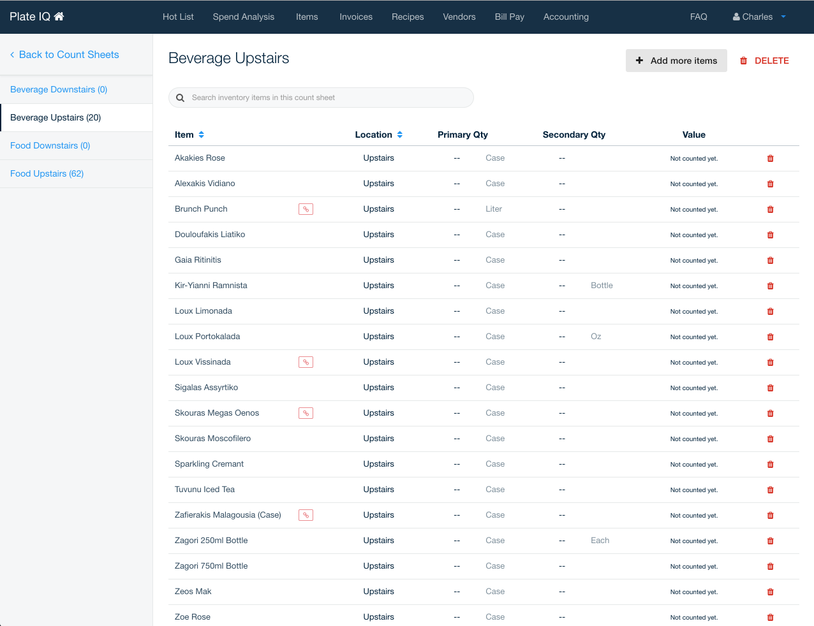Viewport: 814px width, 626px height.
Task: Delete the Sparkling Cremant row
Action: (770, 464)
